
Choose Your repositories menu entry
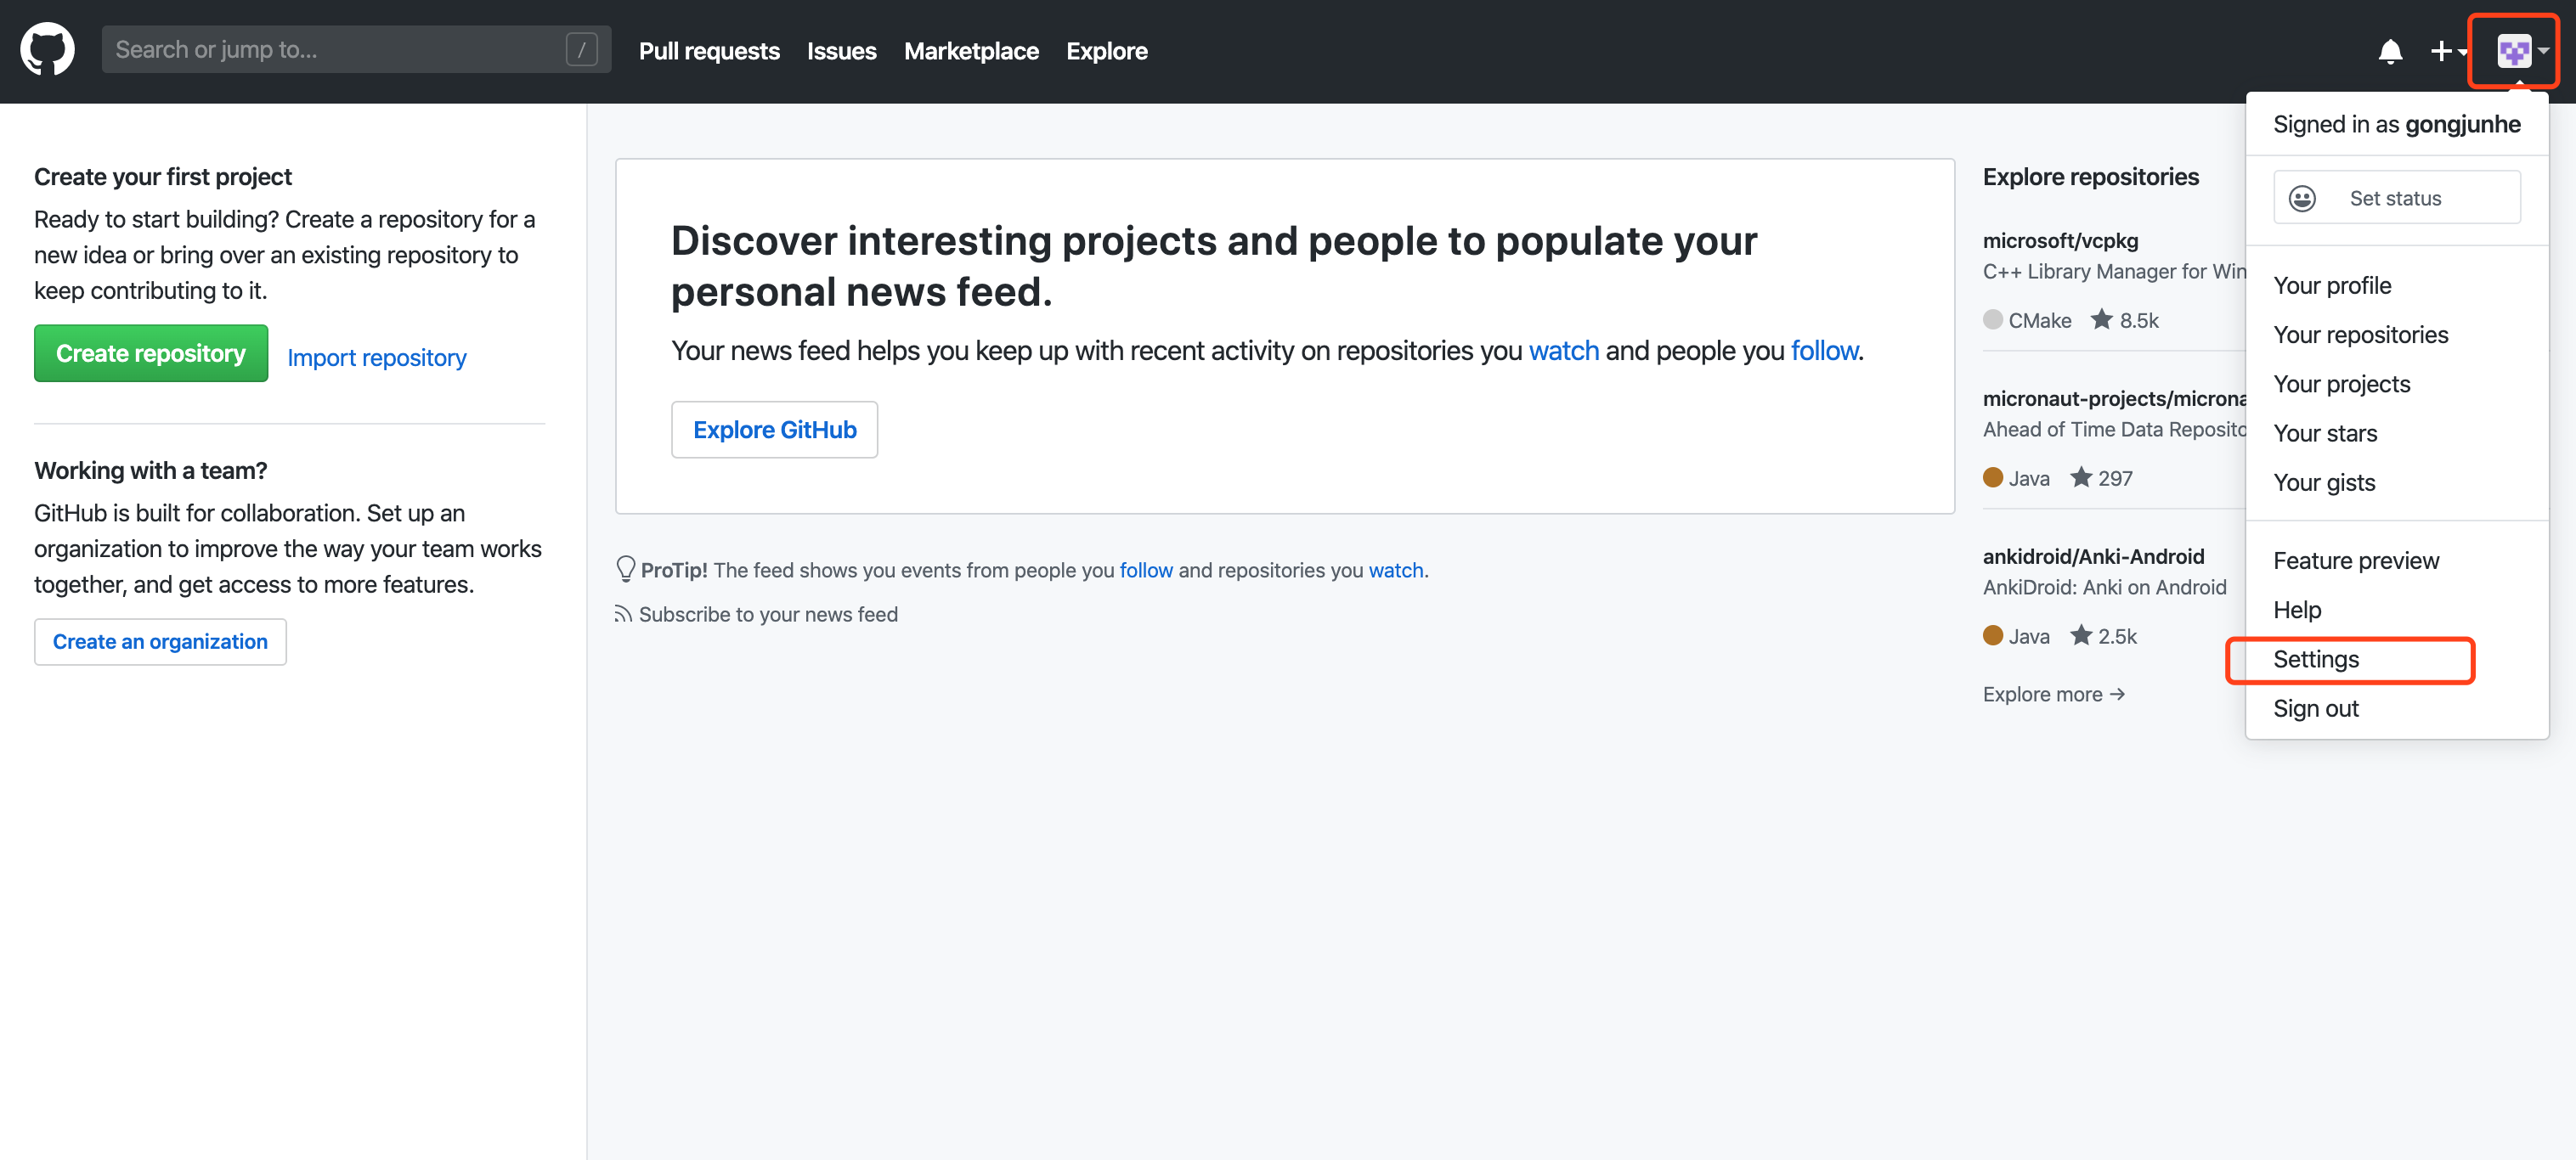tap(2360, 335)
